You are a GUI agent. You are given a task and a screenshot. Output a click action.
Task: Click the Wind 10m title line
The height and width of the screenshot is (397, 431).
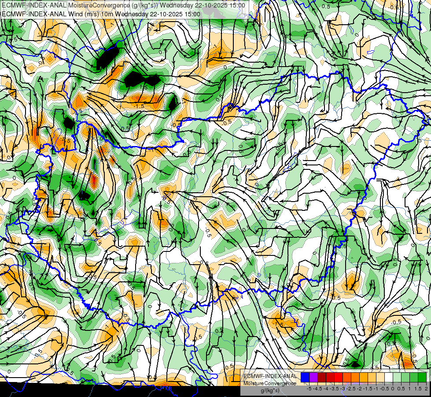pos(101,14)
